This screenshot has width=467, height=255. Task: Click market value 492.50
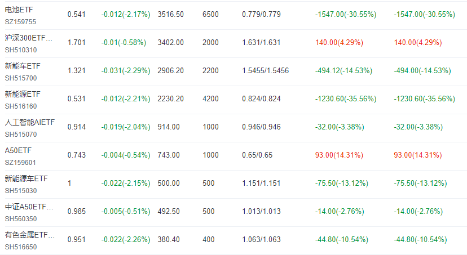point(169,211)
